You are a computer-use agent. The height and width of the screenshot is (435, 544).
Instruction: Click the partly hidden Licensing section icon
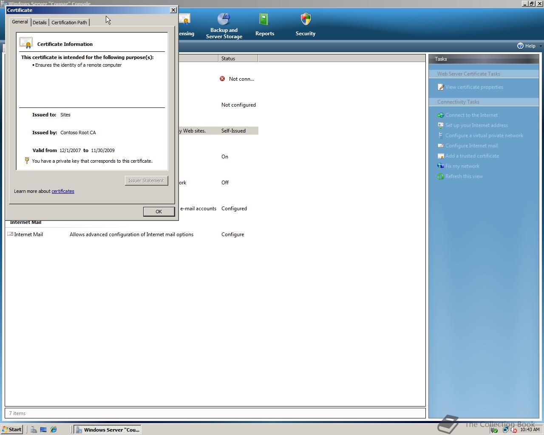tap(184, 19)
